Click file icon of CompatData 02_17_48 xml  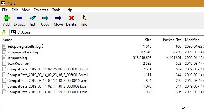[x=4, y=80]
